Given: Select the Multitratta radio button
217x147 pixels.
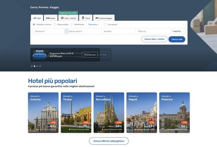Looking at the screenshot, I should coord(72,24).
